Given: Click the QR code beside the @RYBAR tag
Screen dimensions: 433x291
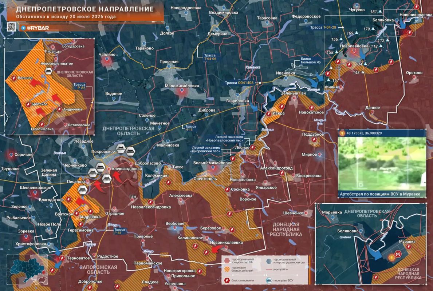Looking at the screenshot, I should tap(11, 27).
